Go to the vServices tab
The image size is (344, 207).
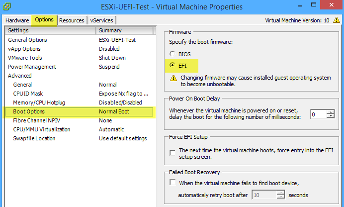click(x=102, y=20)
